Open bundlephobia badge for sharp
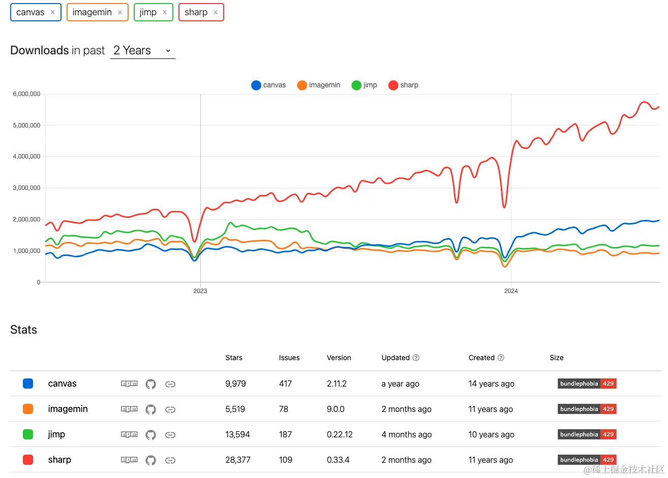This screenshot has height=478, width=668. [x=587, y=460]
